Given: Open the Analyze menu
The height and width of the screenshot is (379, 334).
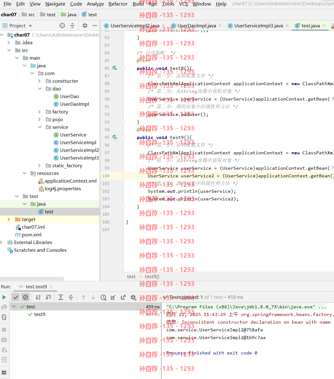Looking at the screenshot, I should [95, 4].
